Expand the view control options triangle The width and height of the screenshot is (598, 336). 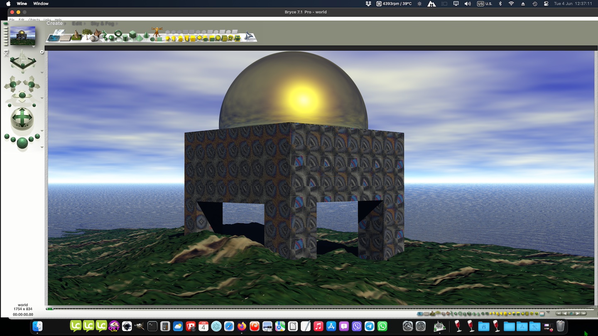[x=42, y=72]
